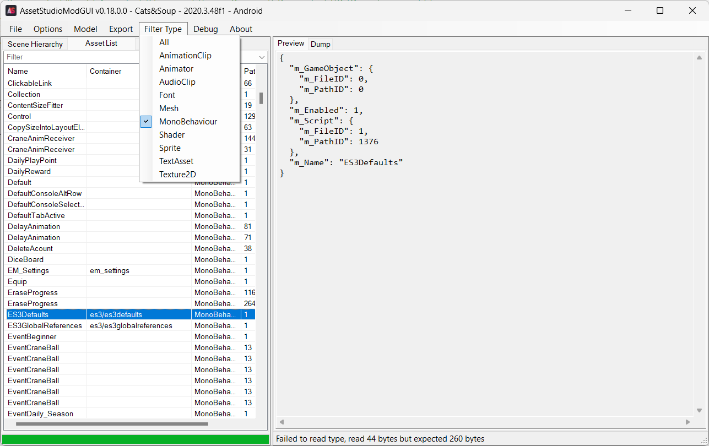Close the Filter Type menu
709x446 pixels.
point(163,29)
